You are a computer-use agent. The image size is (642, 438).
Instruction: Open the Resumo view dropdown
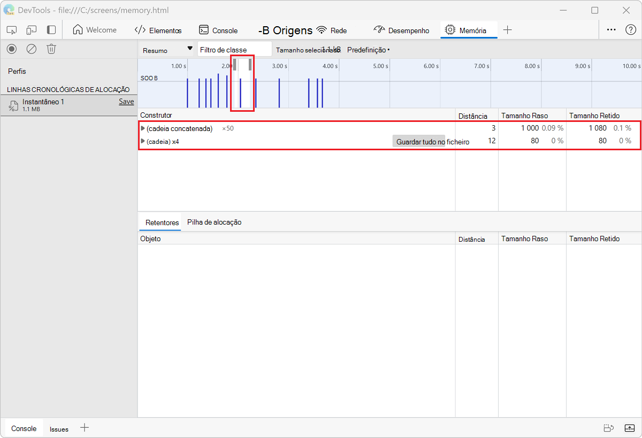click(x=167, y=50)
